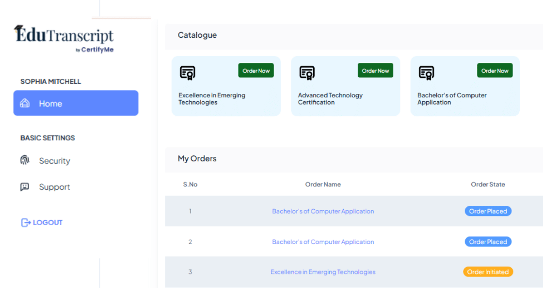
Task: Click the Order Initiated status badge
Action: coord(488,272)
